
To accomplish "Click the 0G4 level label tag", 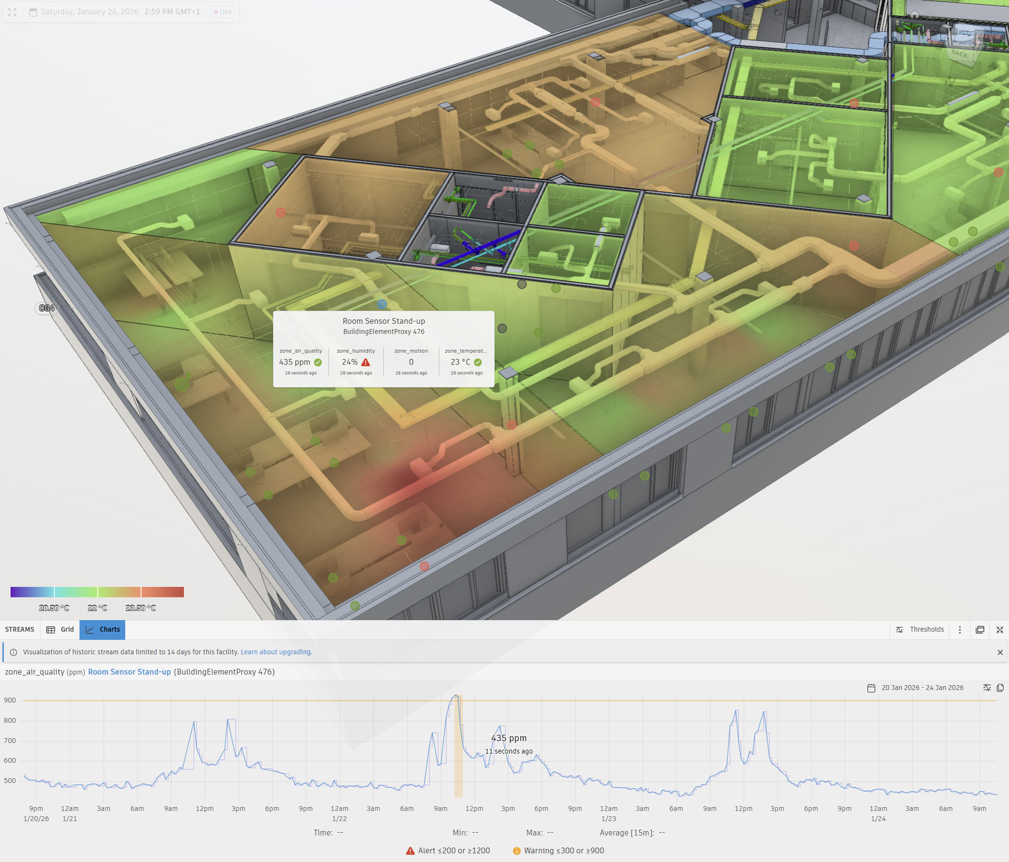I will (47, 308).
